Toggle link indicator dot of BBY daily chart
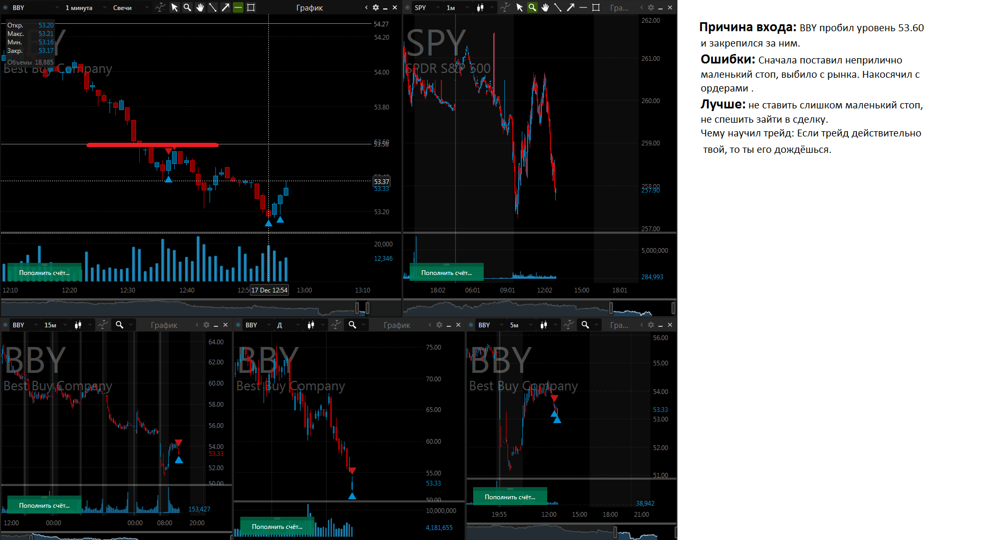Screen dimensions: 1005x540 (238, 325)
